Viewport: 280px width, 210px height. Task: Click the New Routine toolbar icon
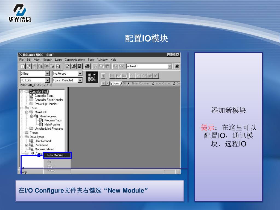click(x=23, y=66)
